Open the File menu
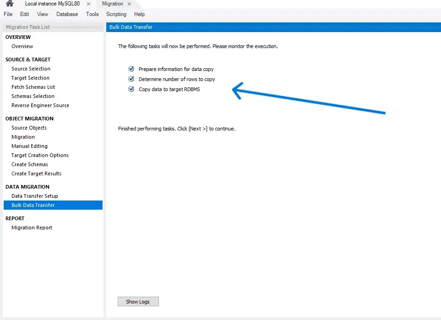The image size is (441, 320). click(8, 14)
